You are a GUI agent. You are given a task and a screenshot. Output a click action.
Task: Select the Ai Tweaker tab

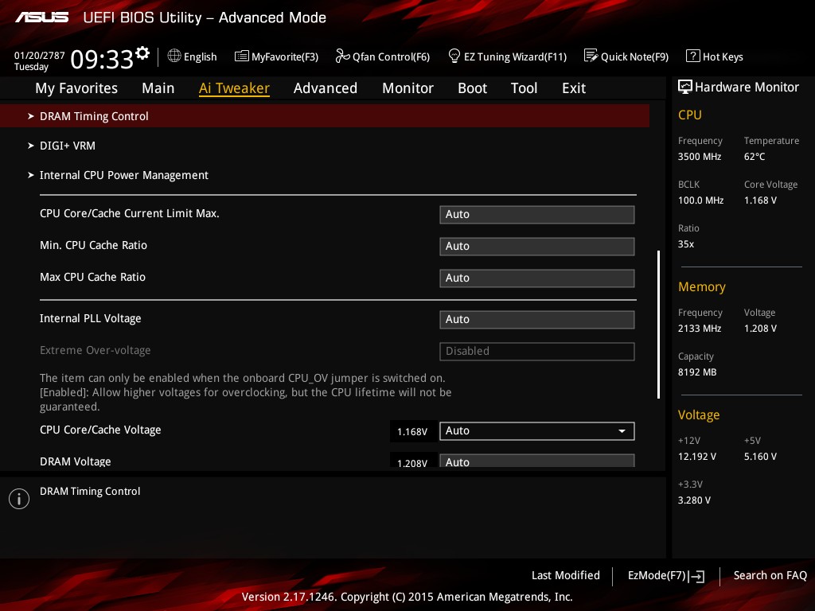click(234, 88)
